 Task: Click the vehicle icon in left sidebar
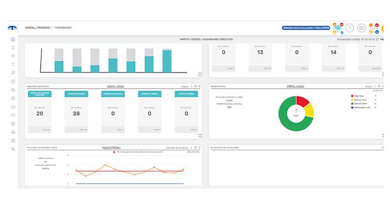tap(13, 56)
